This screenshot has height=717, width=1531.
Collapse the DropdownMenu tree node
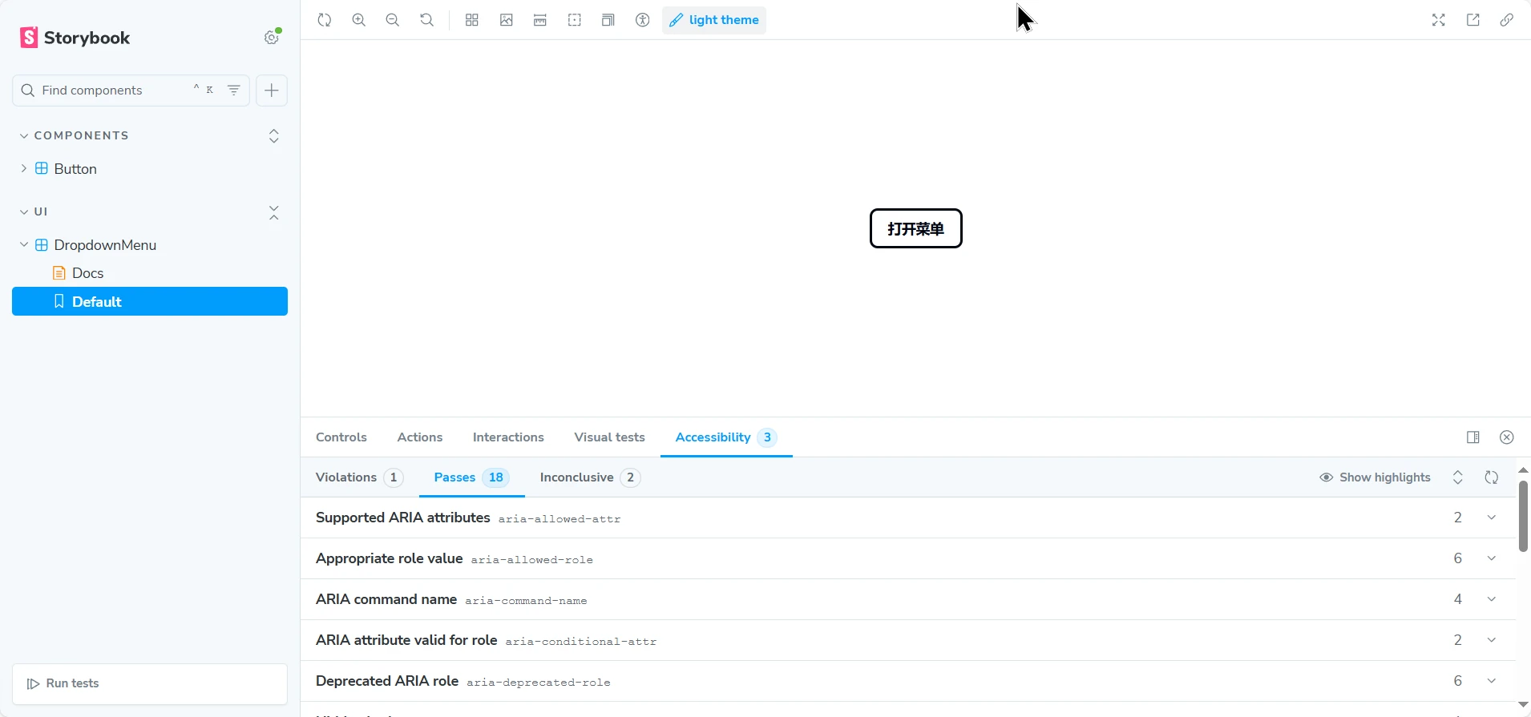tap(24, 245)
